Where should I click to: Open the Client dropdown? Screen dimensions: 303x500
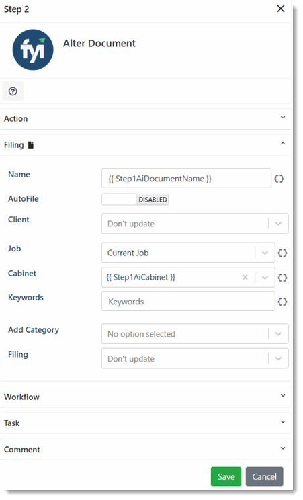pyautogui.click(x=195, y=224)
